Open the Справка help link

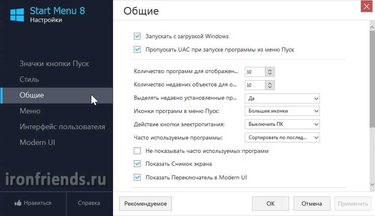point(89,203)
